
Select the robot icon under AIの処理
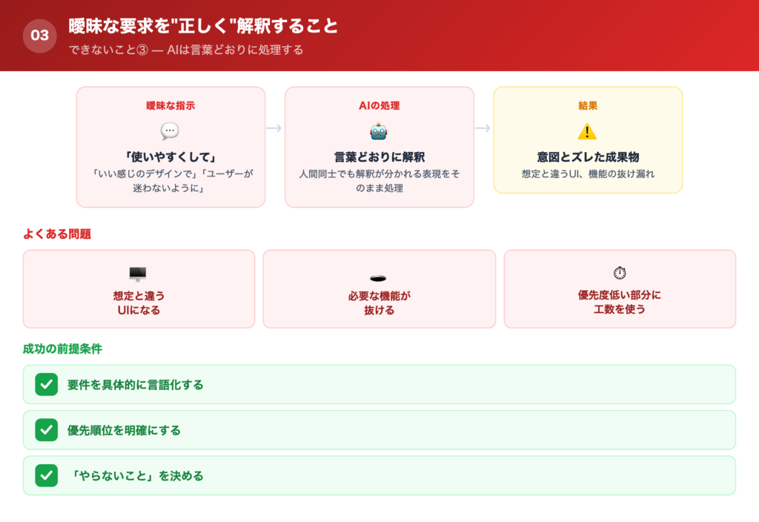point(379,130)
